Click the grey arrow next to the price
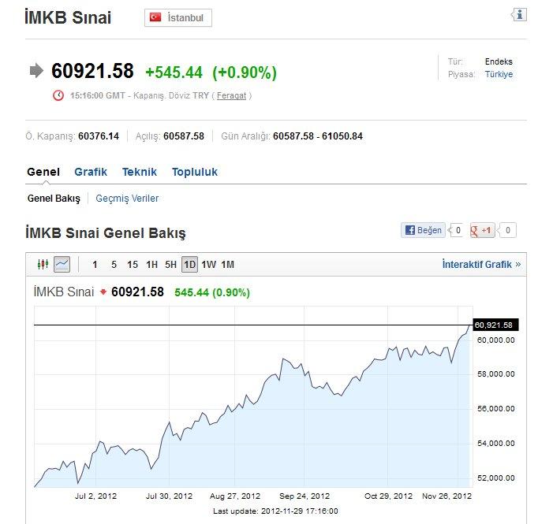 tap(36, 71)
